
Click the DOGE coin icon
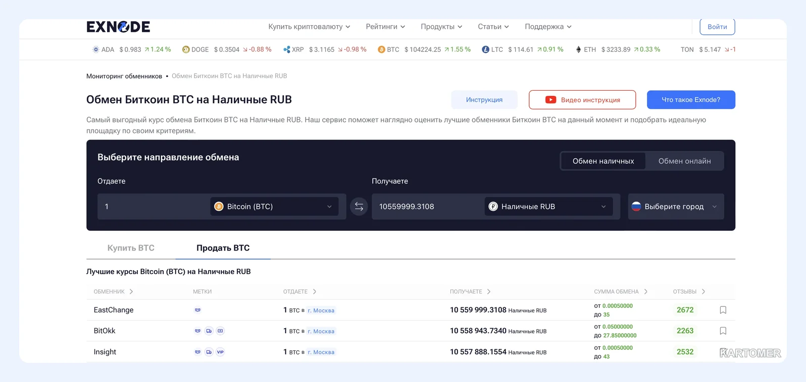point(186,49)
